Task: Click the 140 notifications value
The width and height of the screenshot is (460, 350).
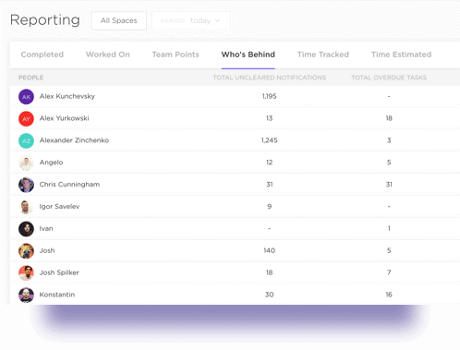Action: [270, 250]
